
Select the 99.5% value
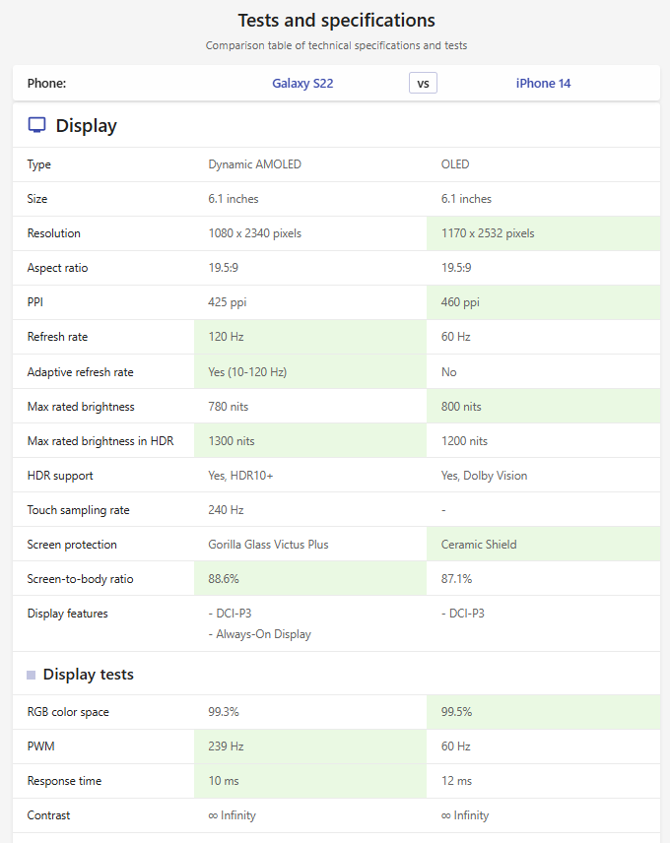click(456, 712)
